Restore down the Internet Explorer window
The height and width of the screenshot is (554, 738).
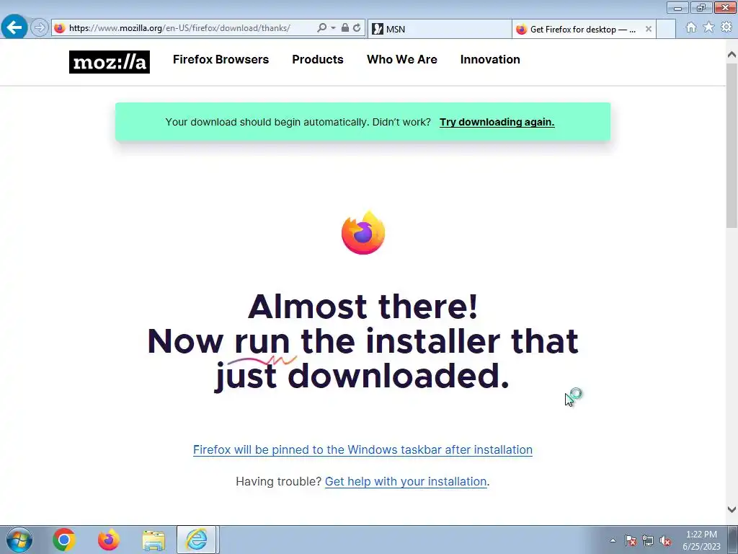[x=701, y=7]
